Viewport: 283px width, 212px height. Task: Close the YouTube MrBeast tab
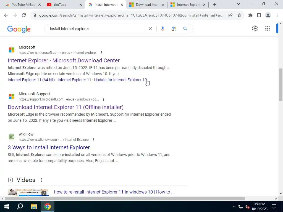click(40, 5)
